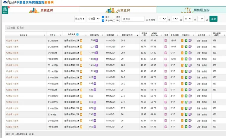Click orange building icon in F10棟04號 row
This screenshot has height=138, width=226.
[81, 127]
